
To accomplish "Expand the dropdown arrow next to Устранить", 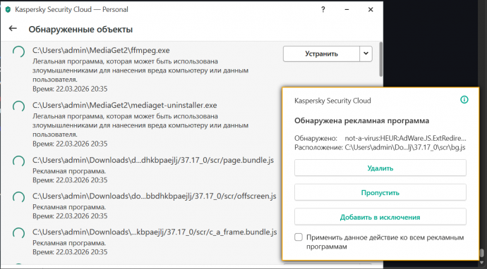I will point(366,54).
